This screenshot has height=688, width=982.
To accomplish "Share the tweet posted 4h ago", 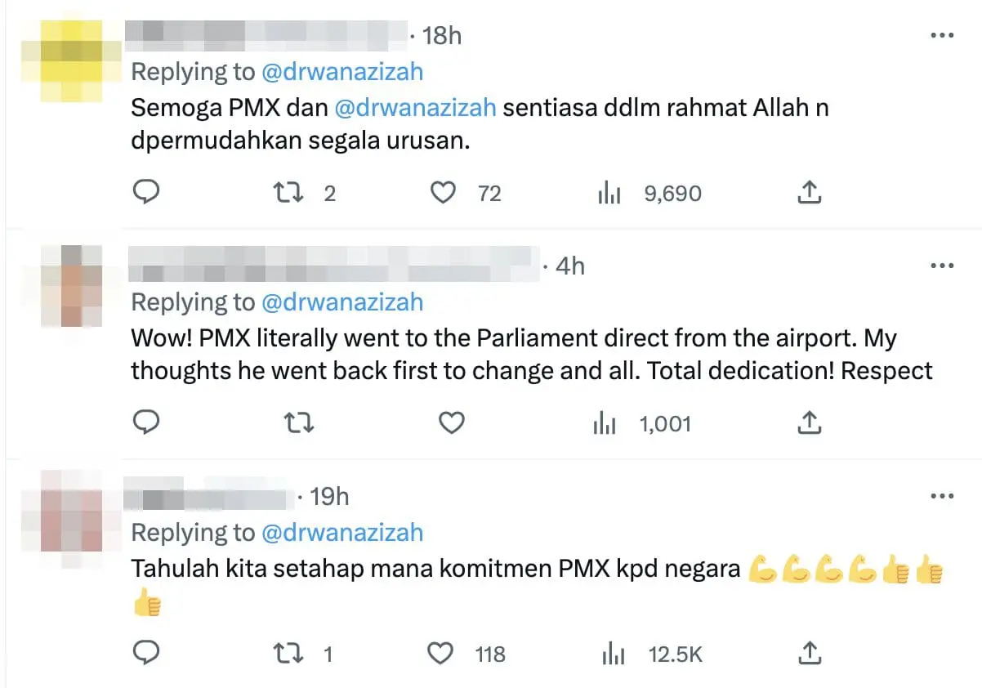I will (x=808, y=423).
